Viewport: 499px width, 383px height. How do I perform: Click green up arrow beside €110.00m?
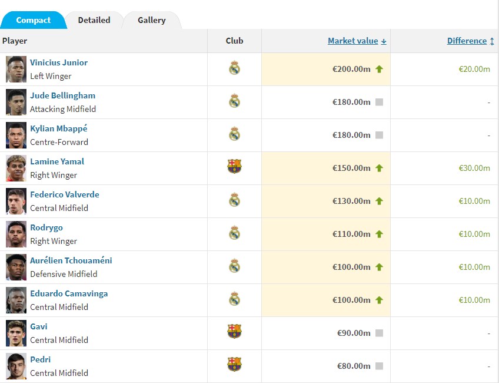379,234
